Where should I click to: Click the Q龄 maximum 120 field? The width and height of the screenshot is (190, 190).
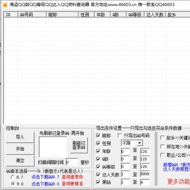145,159
